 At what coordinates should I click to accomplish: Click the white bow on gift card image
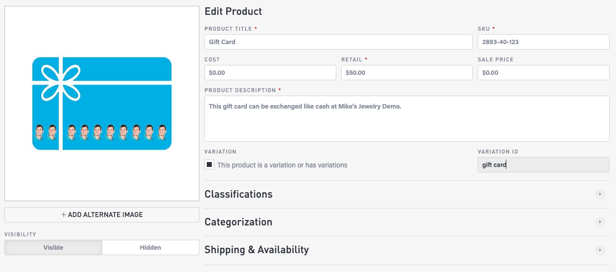pos(61,79)
